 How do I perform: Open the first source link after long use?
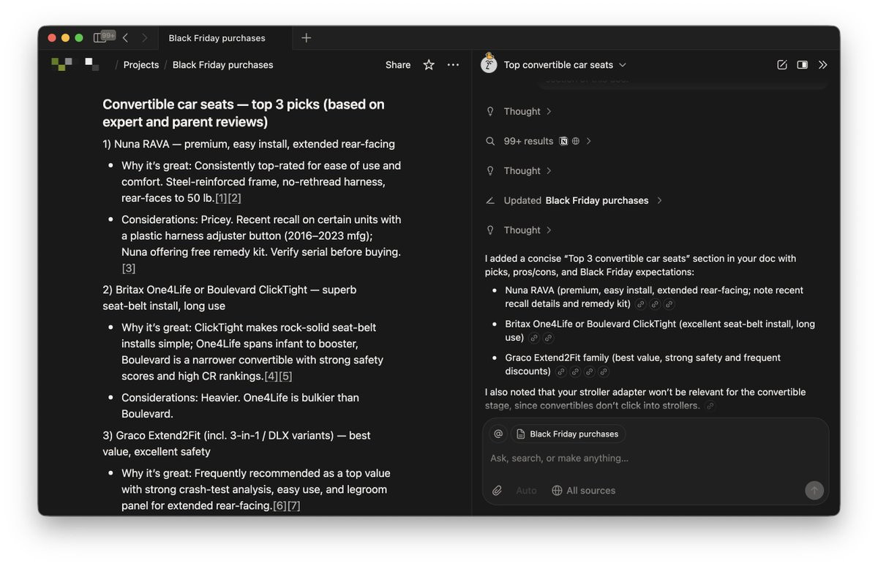coord(534,338)
